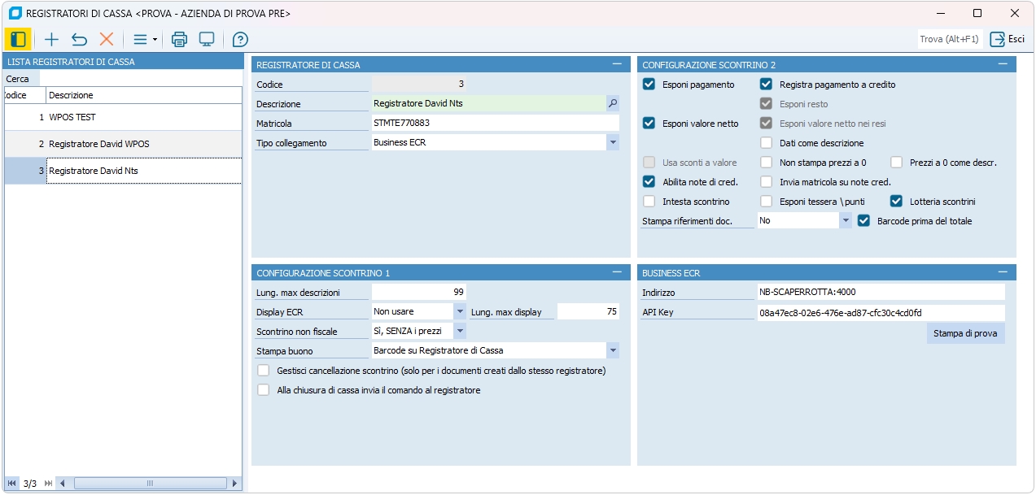Expand the Display ECR dropdown
Image resolution: width=1036 pixels, height=495 pixels.
(459, 311)
